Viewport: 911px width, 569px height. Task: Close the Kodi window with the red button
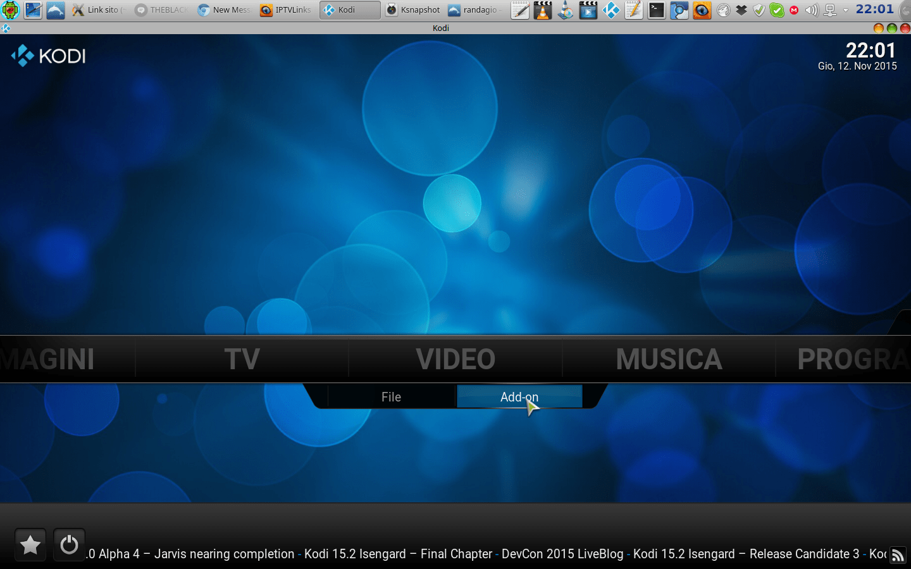905,28
